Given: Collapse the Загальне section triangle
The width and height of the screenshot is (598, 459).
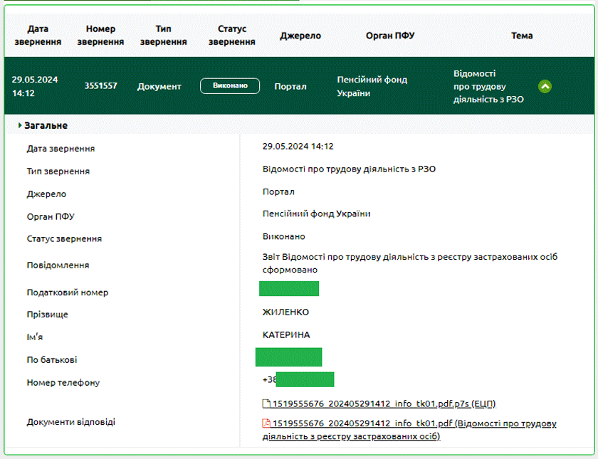Looking at the screenshot, I should click(20, 125).
